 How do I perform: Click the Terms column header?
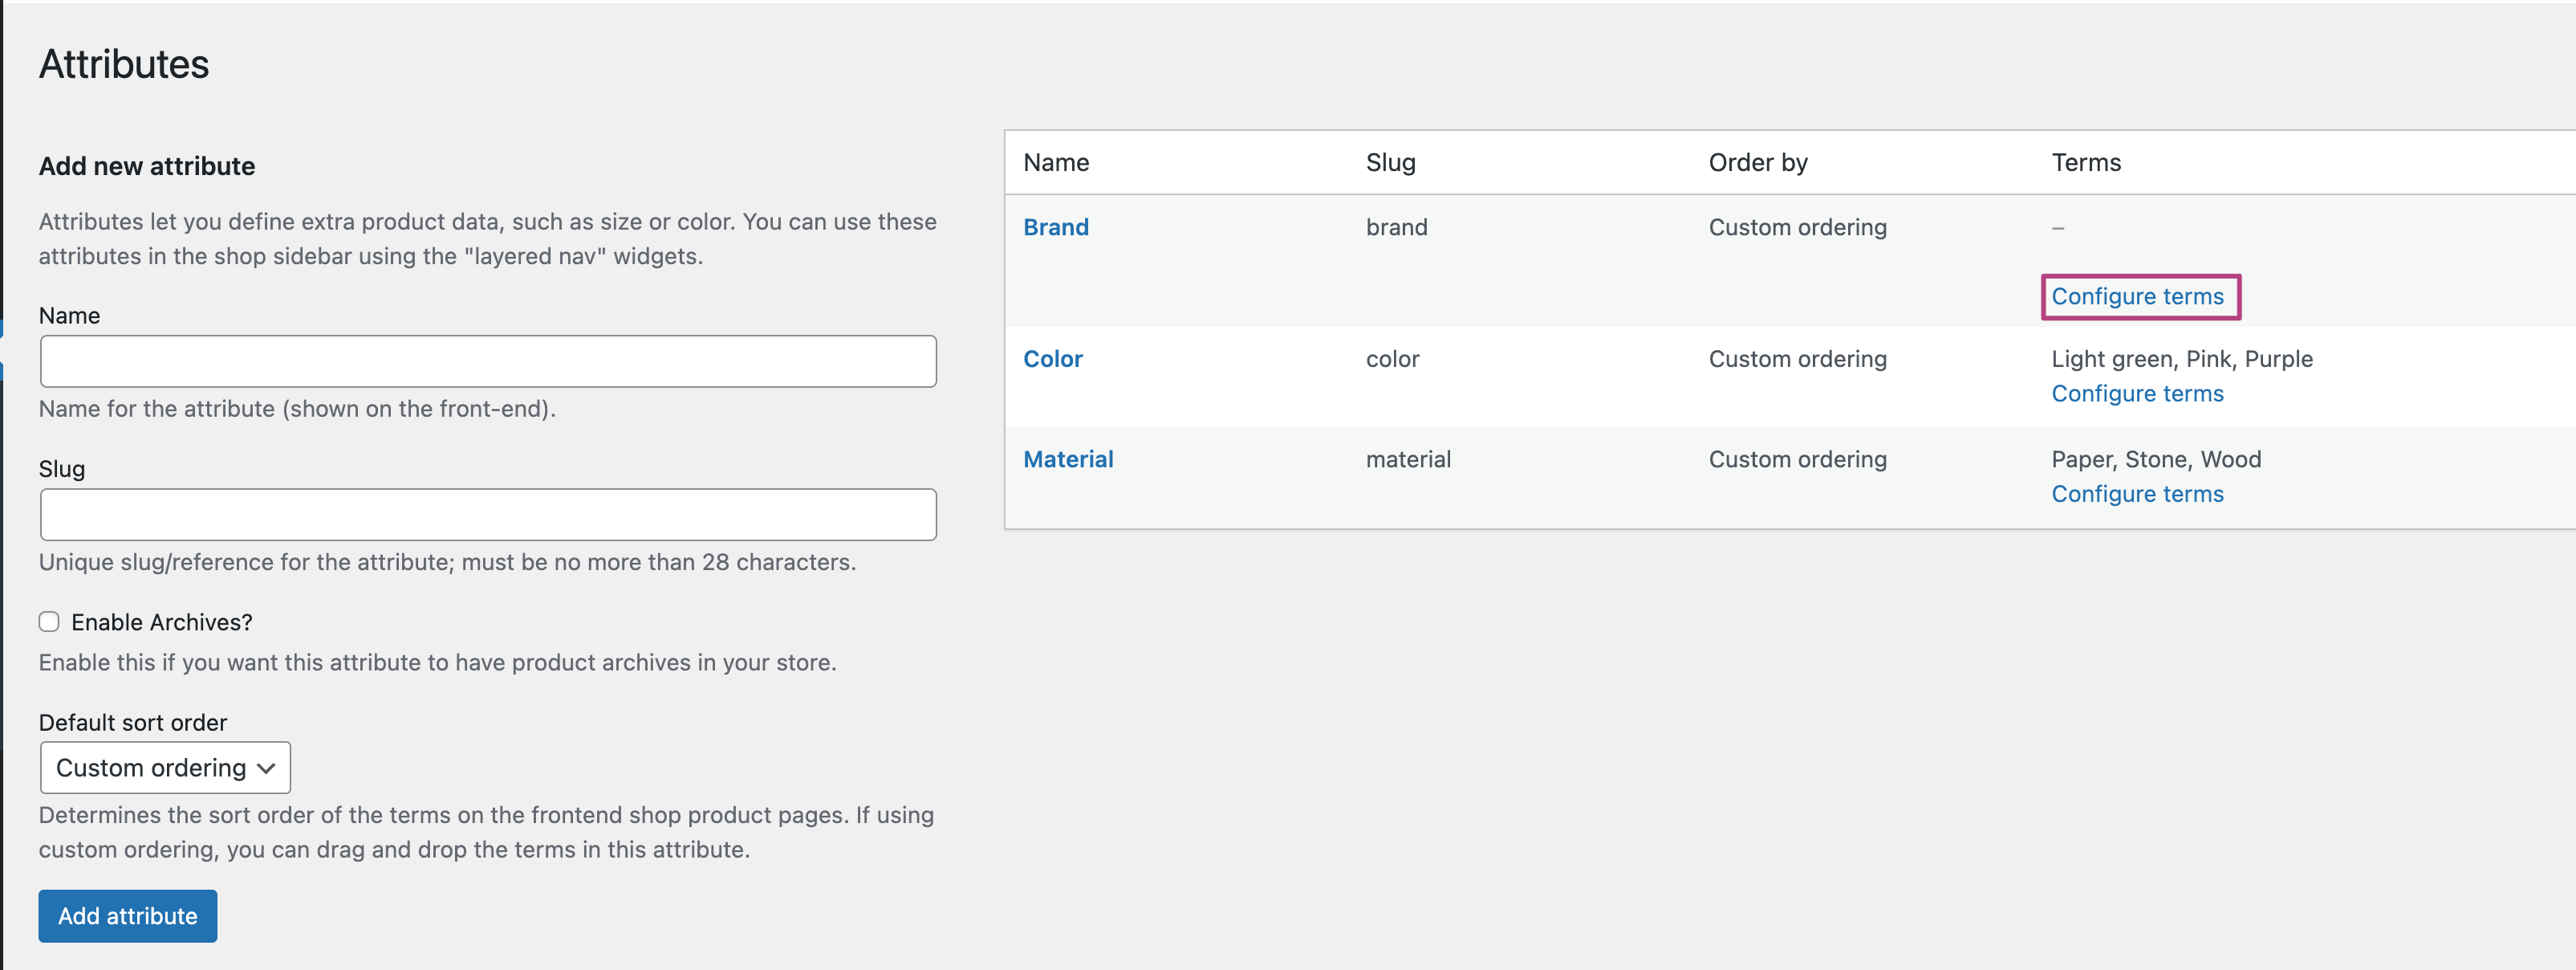[2085, 162]
